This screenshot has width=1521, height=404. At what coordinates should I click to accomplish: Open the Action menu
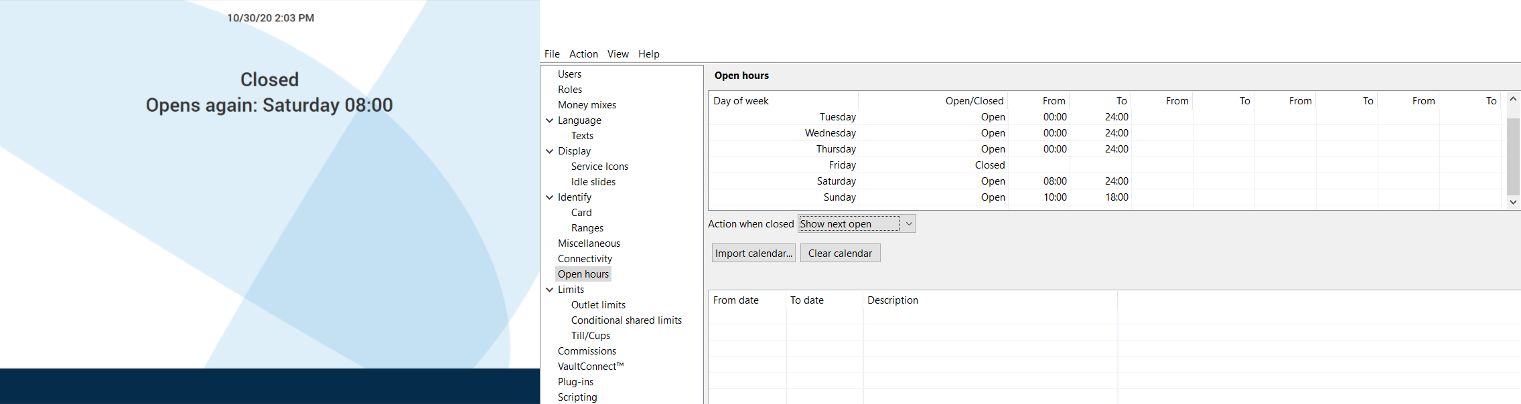coord(583,54)
